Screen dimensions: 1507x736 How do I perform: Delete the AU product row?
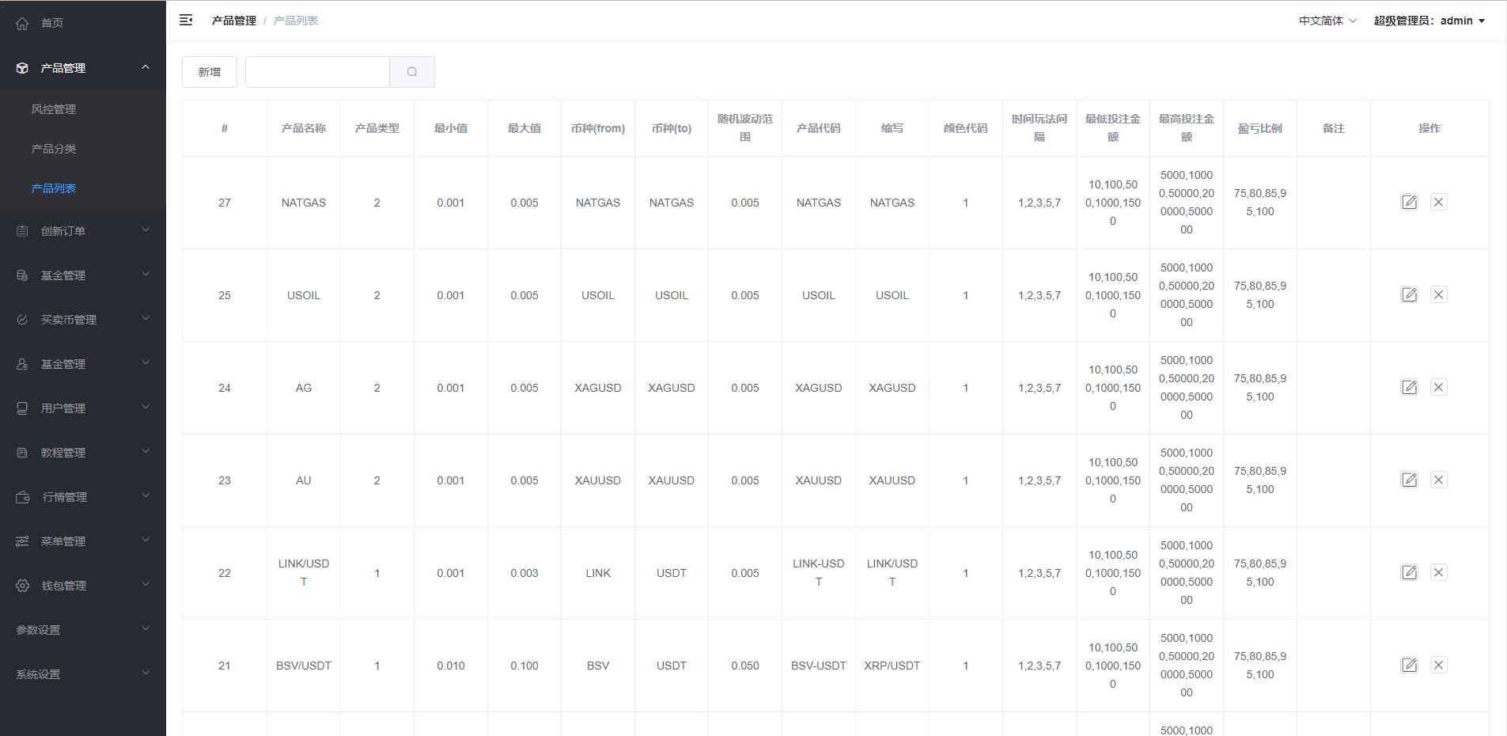coord(1438,480)
